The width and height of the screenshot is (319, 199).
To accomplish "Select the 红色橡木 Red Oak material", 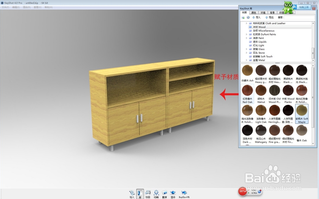I will 248,94.
